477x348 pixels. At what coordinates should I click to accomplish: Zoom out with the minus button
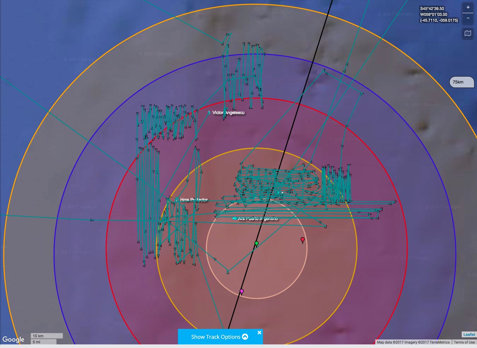point(467,18)
